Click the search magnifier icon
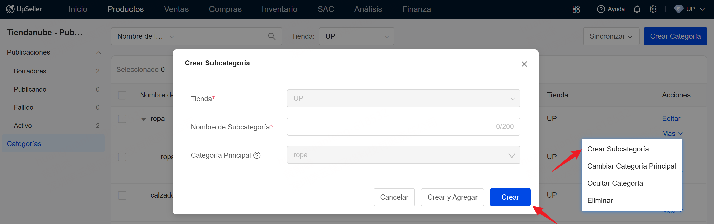The width and height of the screenshot is (714, 224). (x=272, y=36)
